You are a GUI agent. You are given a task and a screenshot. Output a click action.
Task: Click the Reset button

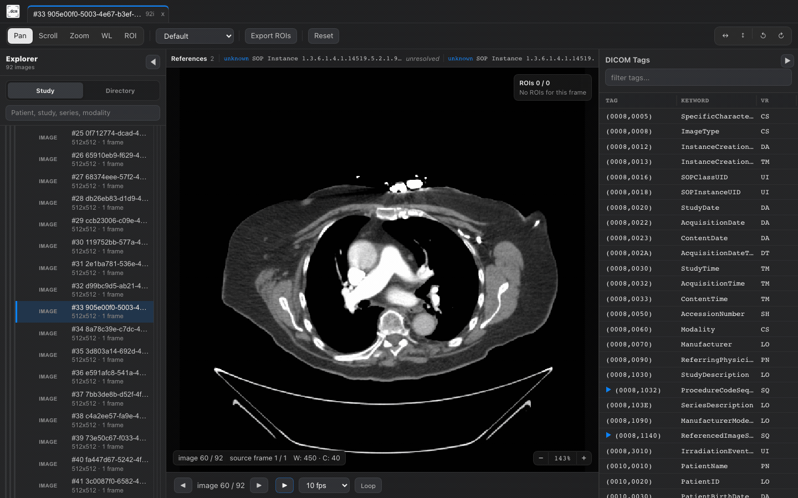324,36
